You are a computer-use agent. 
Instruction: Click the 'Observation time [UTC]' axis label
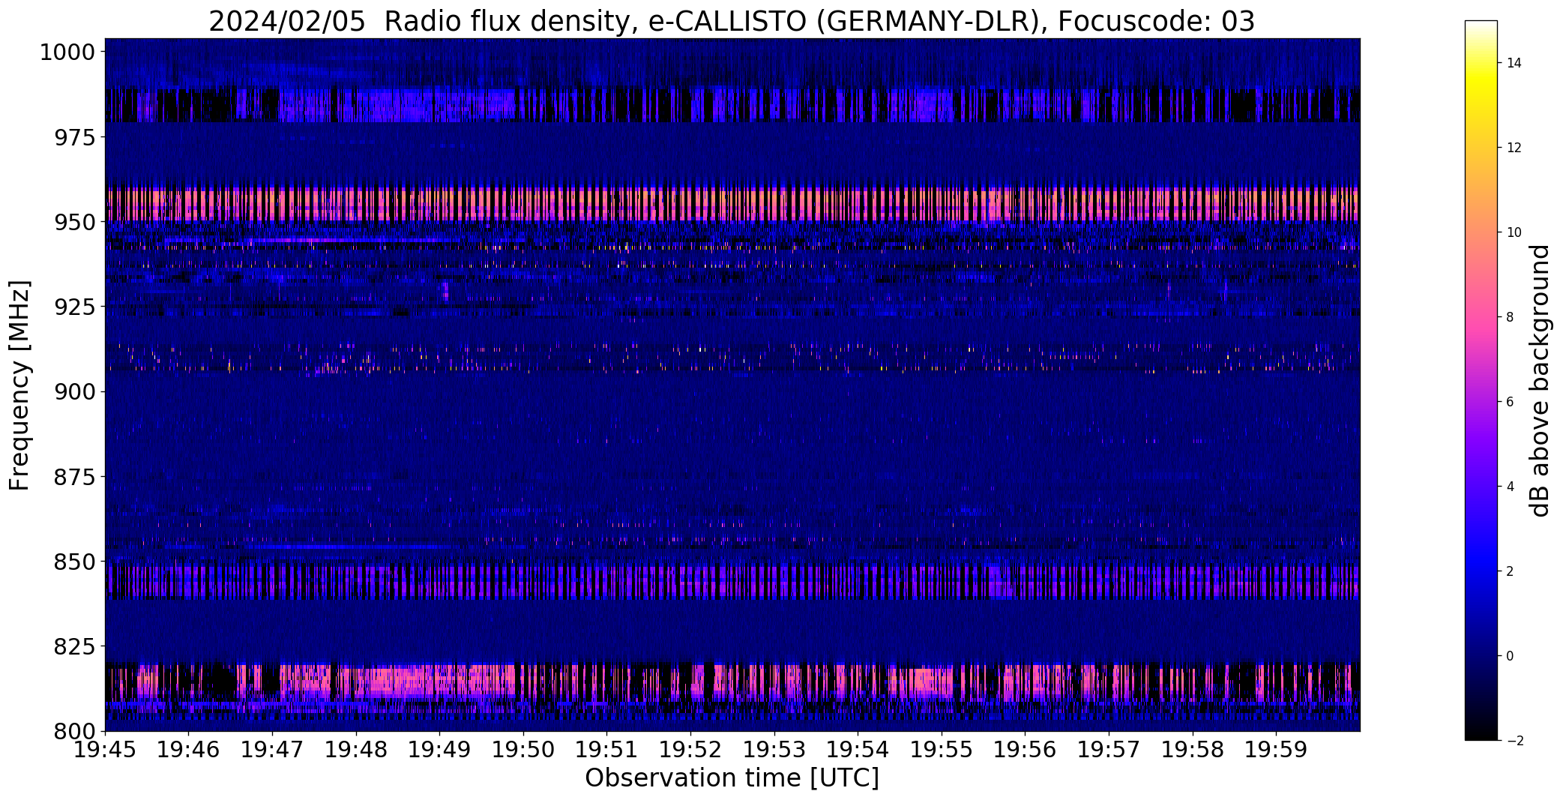pyautogui.click(x=732, y=778)
